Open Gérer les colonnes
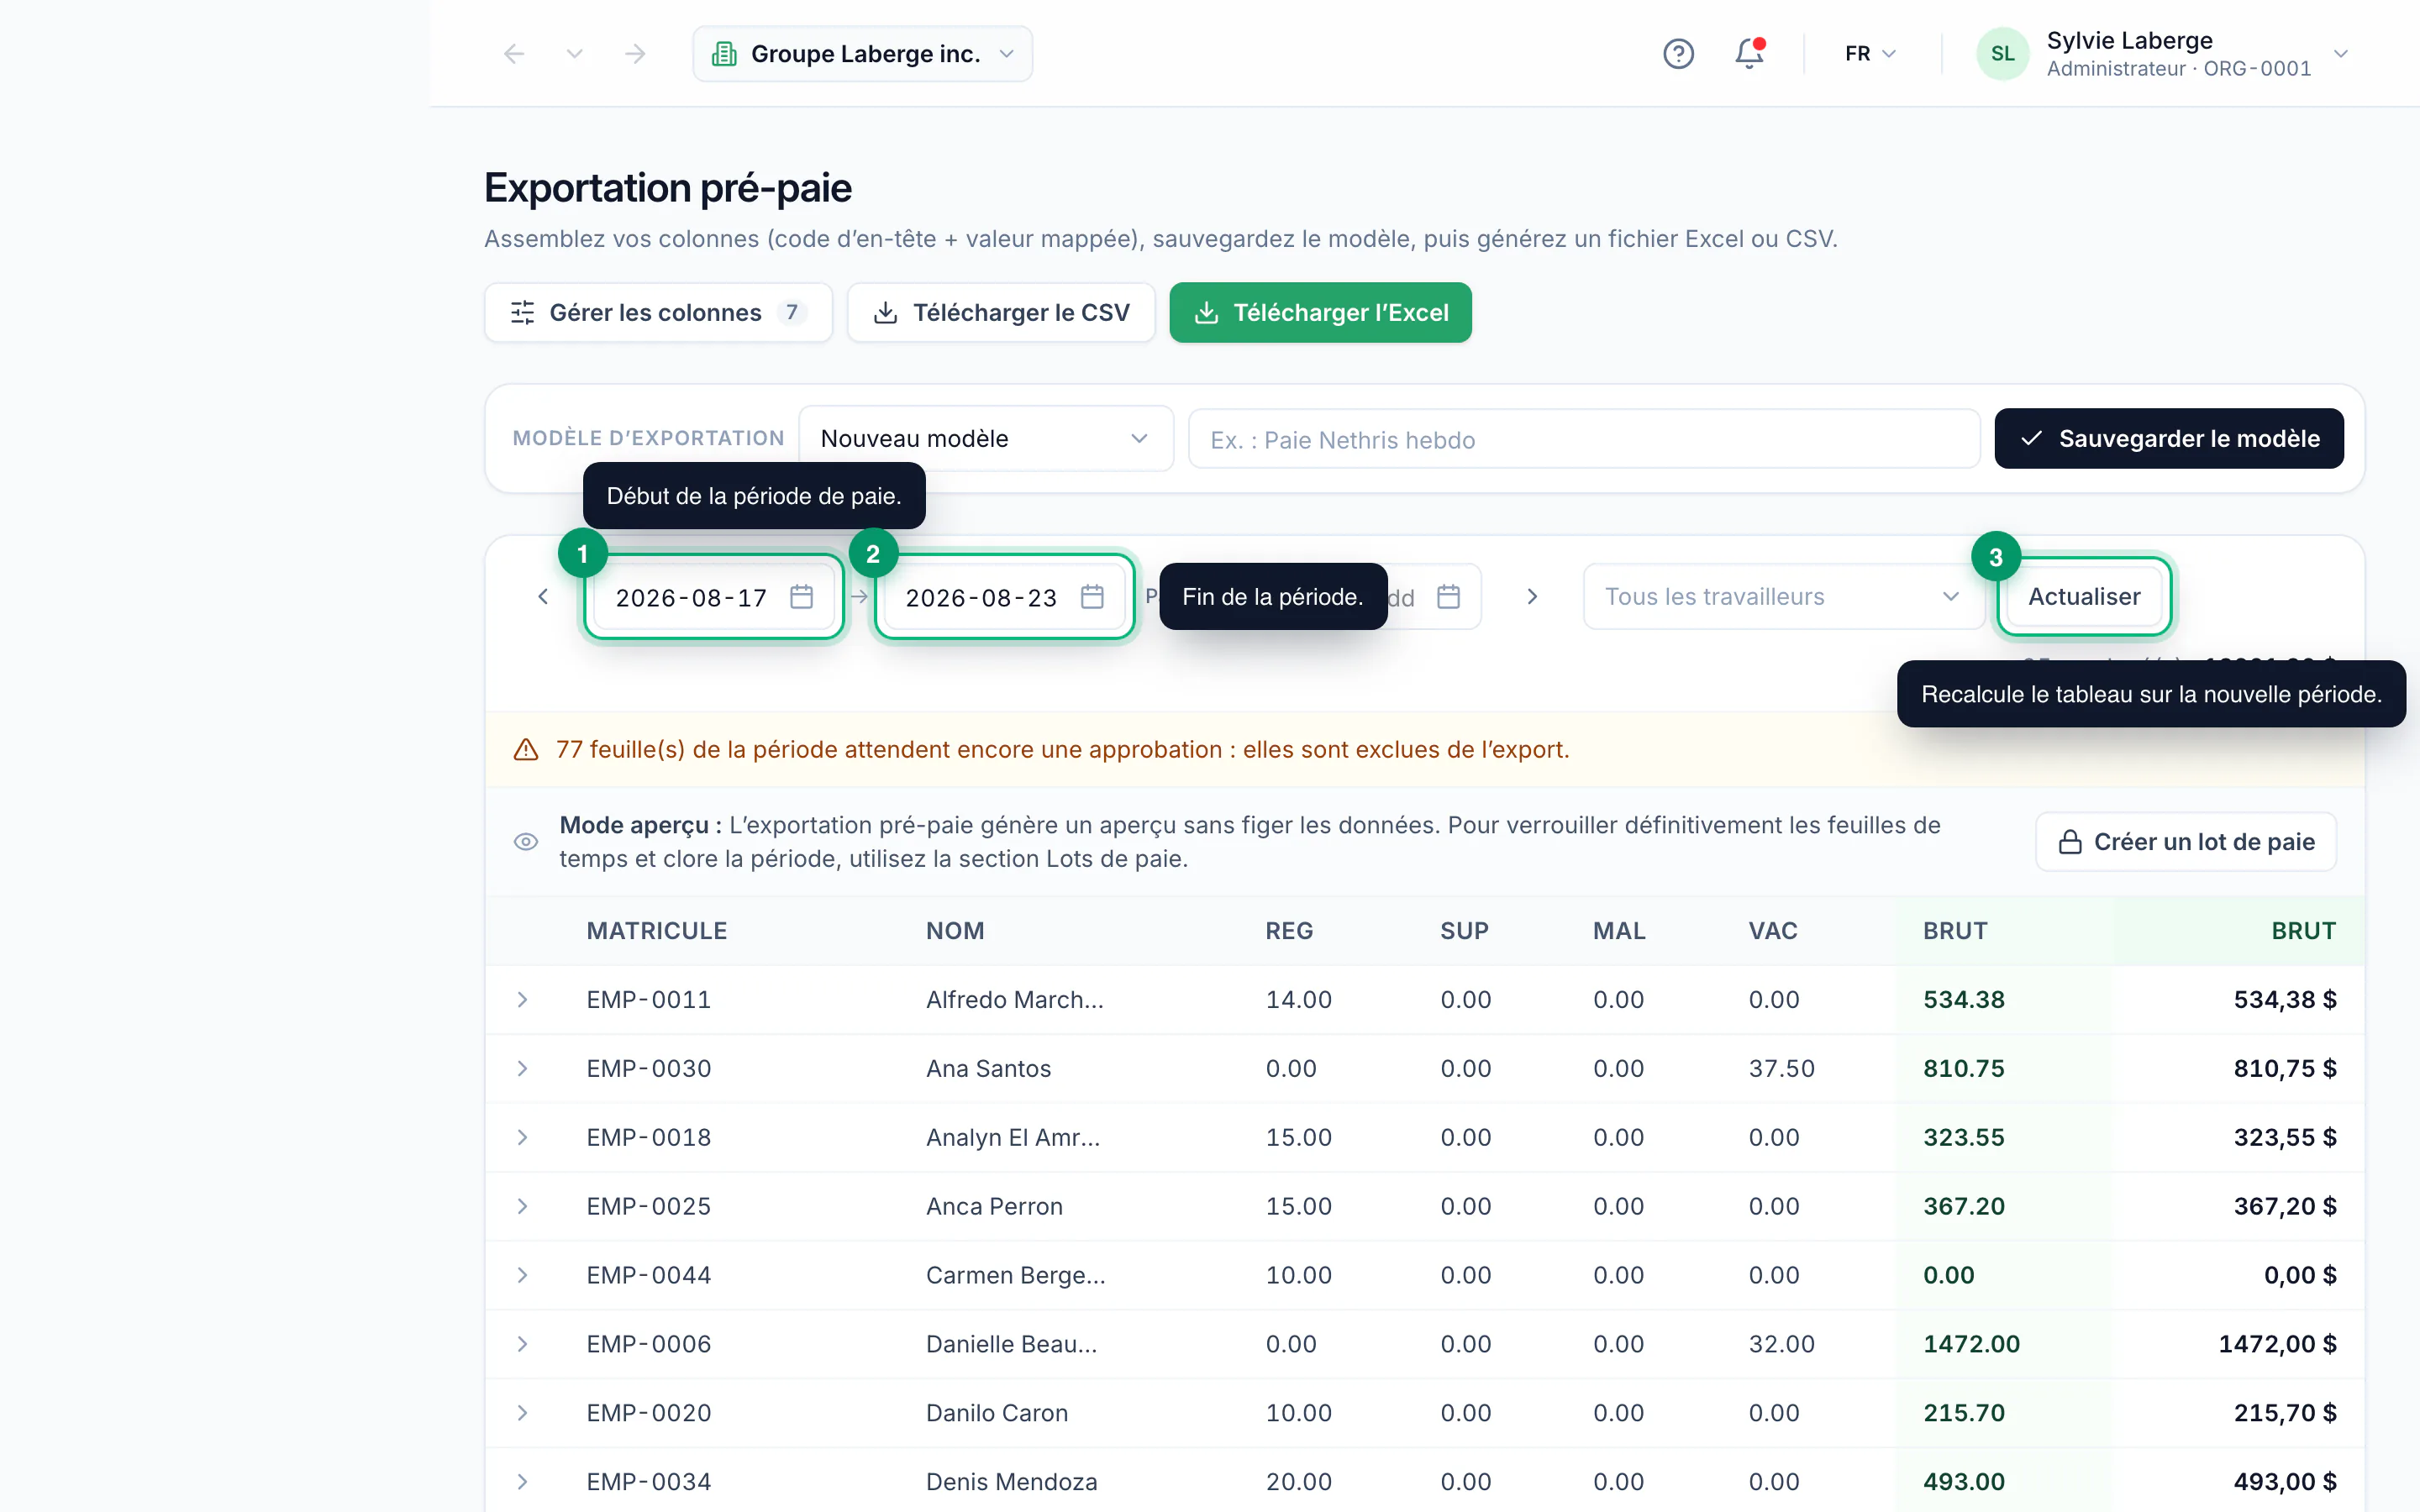 (658, 313)
